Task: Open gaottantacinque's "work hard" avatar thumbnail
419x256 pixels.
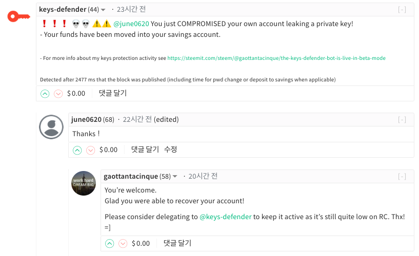Action: click(x=84, y=183)
